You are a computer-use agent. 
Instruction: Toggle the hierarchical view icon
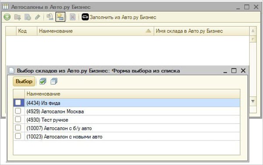tap(60, 17)
